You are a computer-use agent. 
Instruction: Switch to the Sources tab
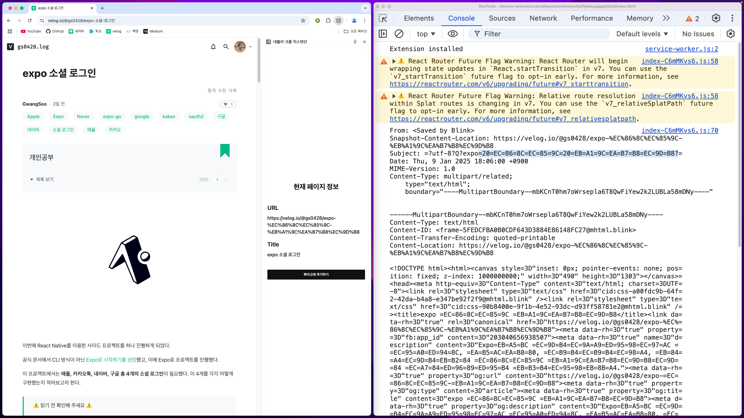tap(502, 18)
